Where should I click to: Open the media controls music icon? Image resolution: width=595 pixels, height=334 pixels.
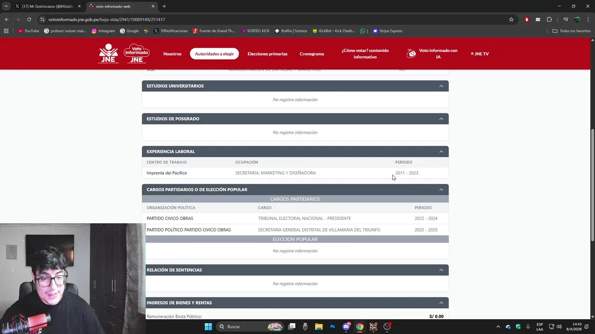pos(566,19)
